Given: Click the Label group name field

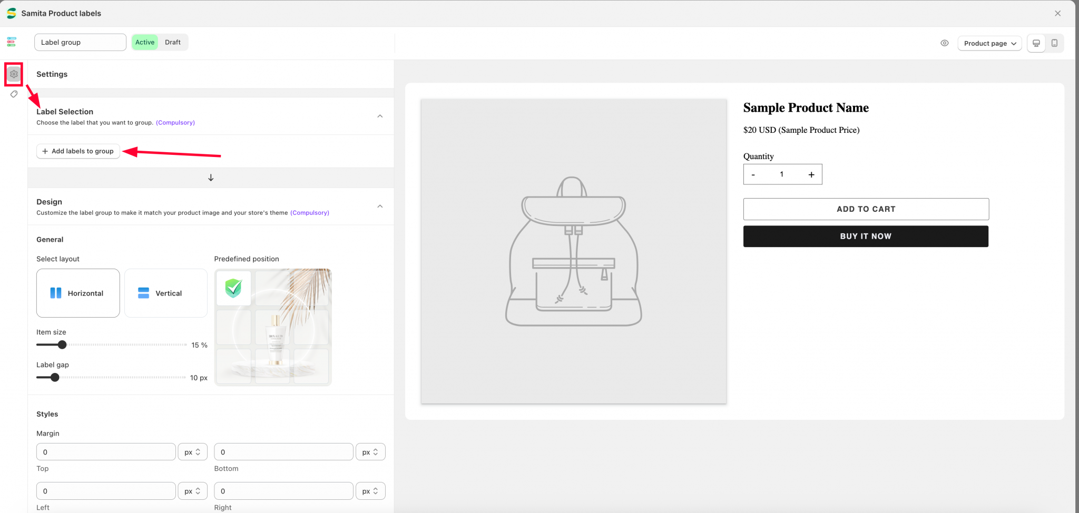Looking at the screenshot, I should [80, 42].
